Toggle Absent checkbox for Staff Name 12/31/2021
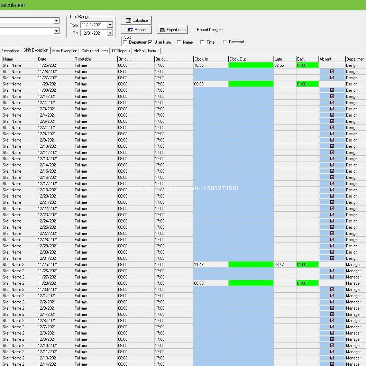 tap(332, 258)
